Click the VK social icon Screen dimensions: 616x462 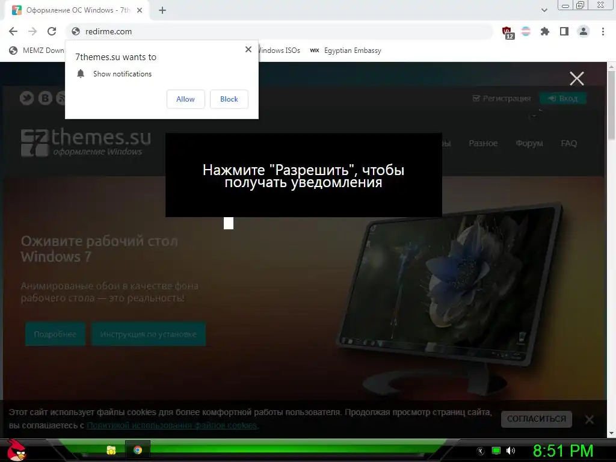click(45, 98)
